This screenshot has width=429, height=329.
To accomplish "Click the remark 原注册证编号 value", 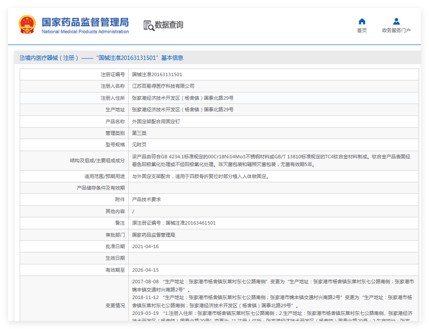I will [174, 223].
